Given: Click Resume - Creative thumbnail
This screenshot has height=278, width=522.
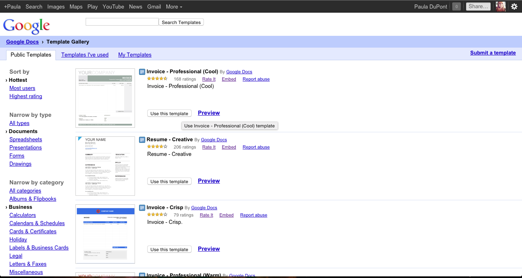Looking at the screenshot, I should click(x=105, y=166).
